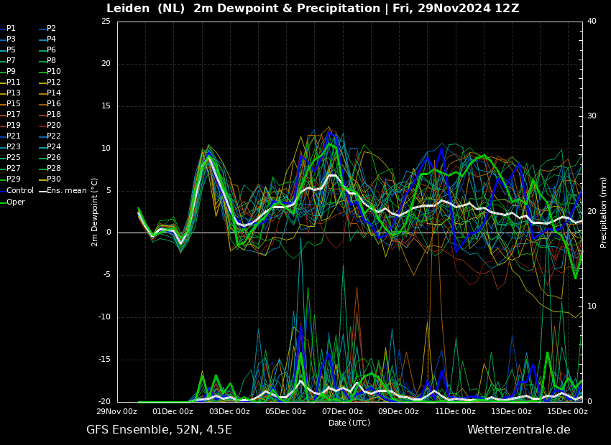Click the P28 legend entry
Screen dimensions: 611x445
[x=53, y=169]
